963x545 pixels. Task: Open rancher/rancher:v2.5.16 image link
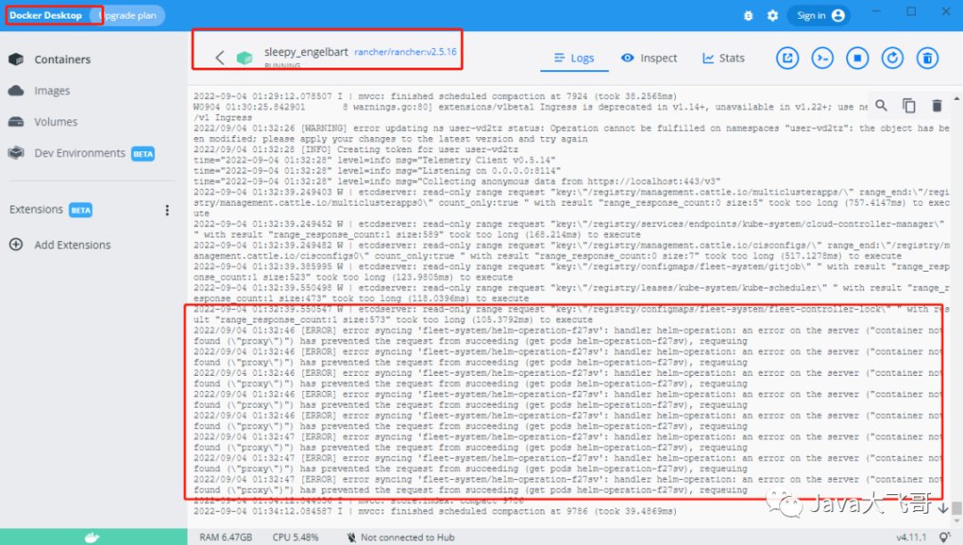coord(406,53)
